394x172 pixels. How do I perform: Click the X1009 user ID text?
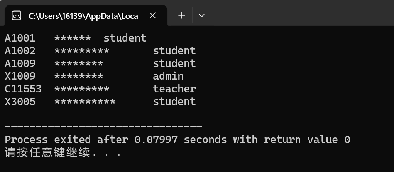[x=20, y=76]
